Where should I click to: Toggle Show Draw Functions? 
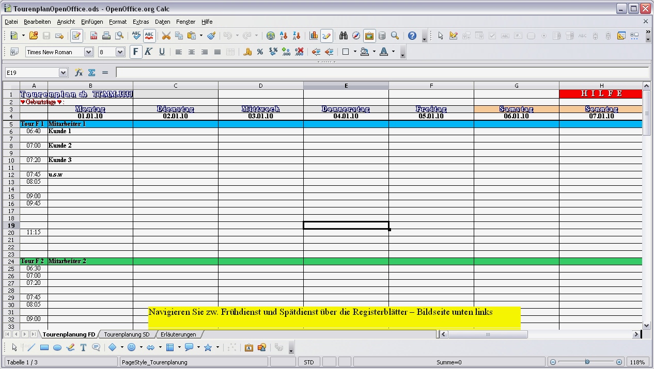(326, 36)
